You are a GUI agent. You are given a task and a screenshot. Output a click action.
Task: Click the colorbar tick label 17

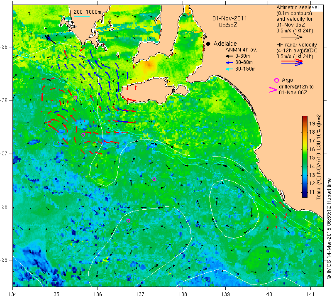click(312, 140)
